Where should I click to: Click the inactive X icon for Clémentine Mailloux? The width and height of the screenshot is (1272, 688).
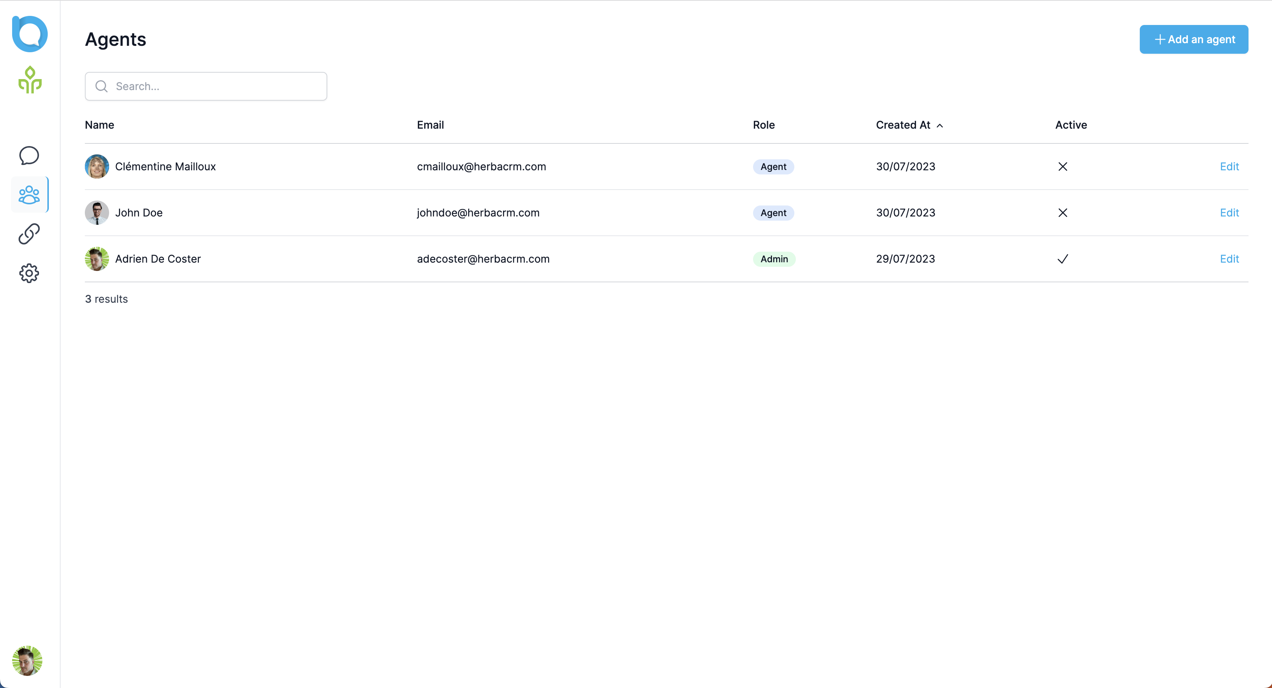click(1063, 167)
